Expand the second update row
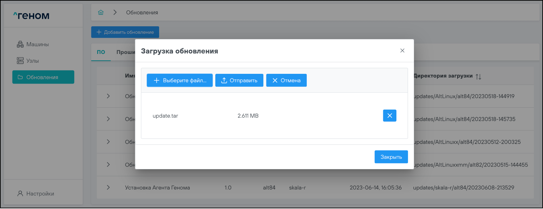The width and height of the screenshot is (543, 209). pyautogui.click(x=108, y=119)
